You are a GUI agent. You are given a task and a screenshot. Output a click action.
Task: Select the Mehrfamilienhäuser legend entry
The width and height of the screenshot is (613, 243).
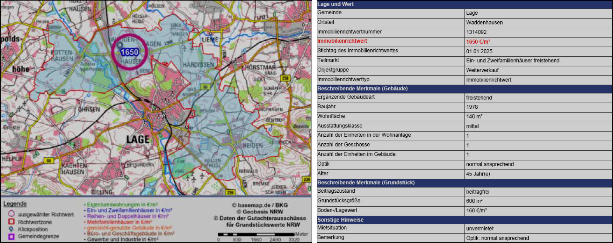[x=119, y=222]
